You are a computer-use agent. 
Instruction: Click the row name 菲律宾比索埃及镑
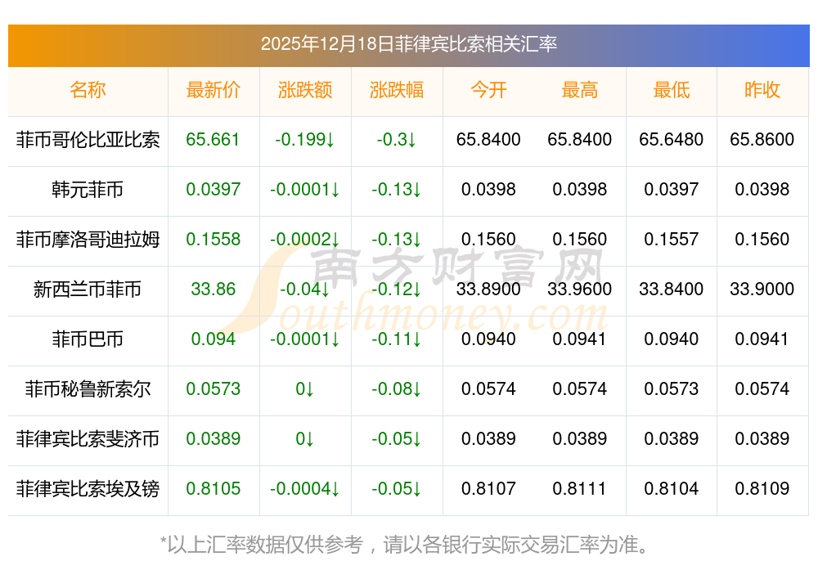pyautogui.click(x=88, y=489)
